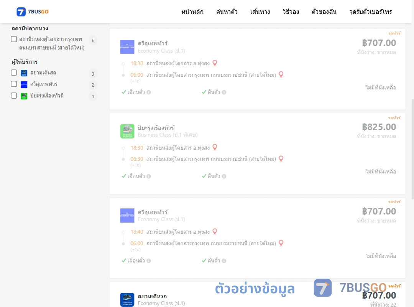Click the 7BUSGO logo in header
The width and height of the screenshot is (414, 307).
pos(33,12)
